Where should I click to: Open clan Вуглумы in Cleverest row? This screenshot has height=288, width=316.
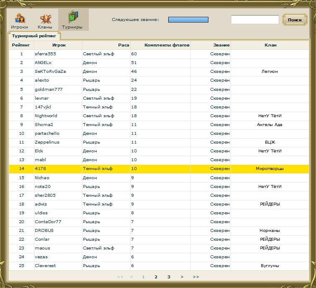pyautogui.click(x=270, y=266)
